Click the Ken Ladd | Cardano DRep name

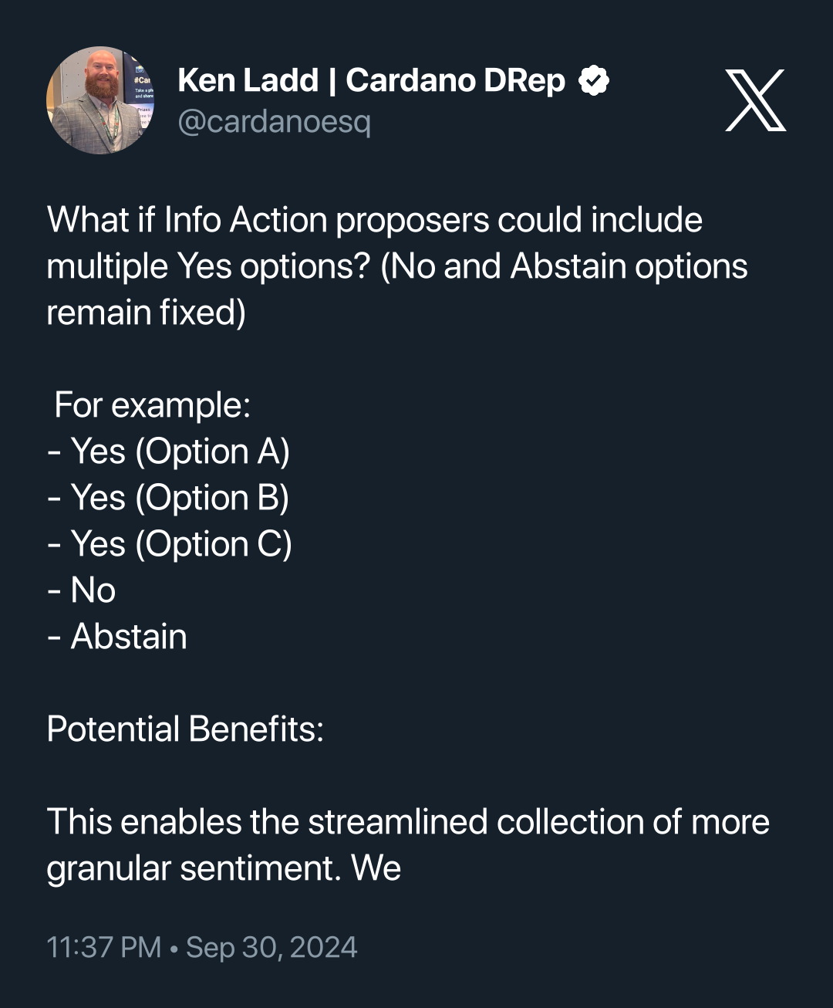click(371, 80)
